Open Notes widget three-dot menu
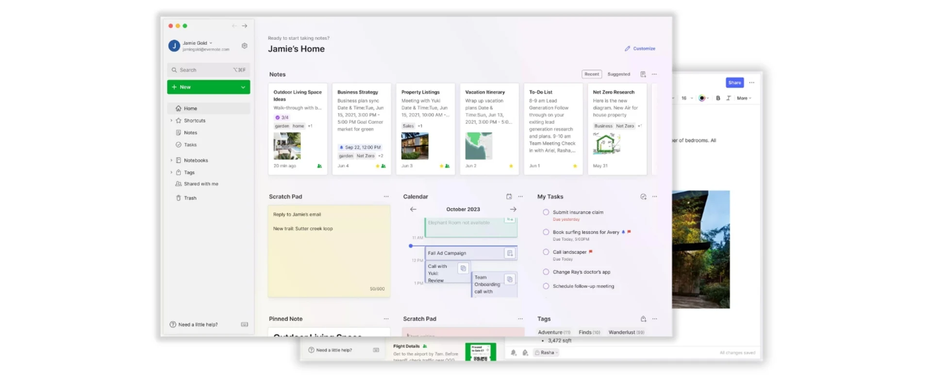Image resolution: width=932 pixels, height=383 pixels. [654, 74]
